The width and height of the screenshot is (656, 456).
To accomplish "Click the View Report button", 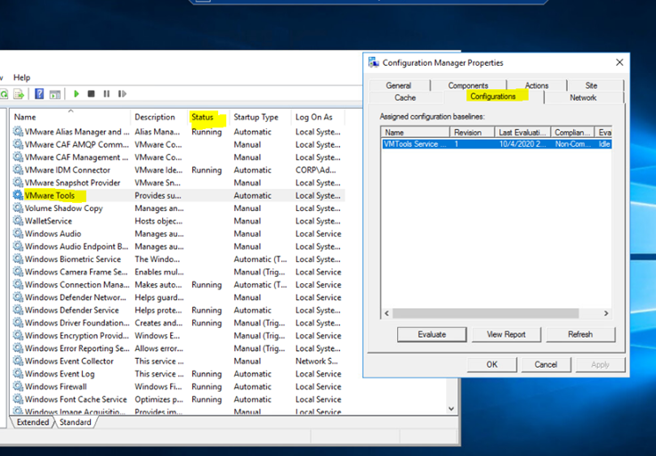I will (x=506, y=334).
